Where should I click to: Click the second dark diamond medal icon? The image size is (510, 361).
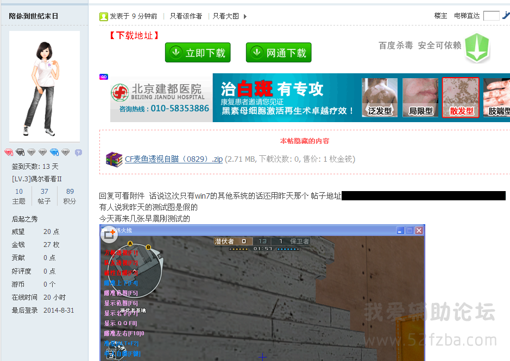click(x=20, y=152)
